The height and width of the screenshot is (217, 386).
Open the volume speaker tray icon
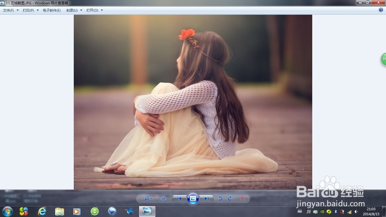(356, 212)
